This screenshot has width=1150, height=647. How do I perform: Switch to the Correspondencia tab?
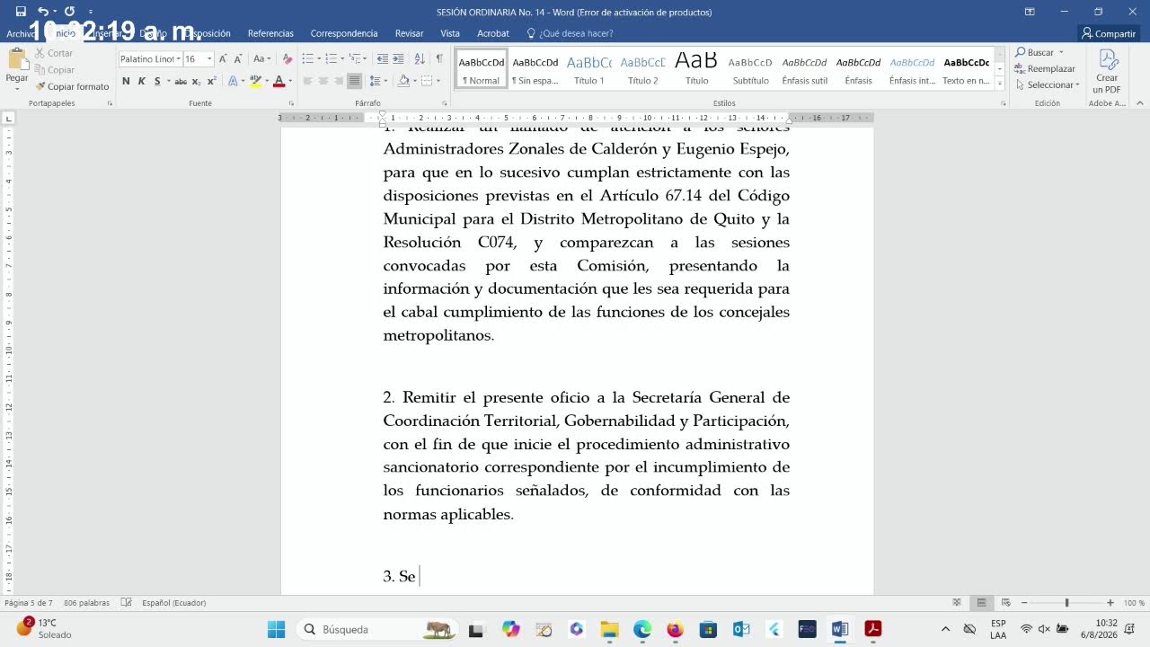[344, 33]
